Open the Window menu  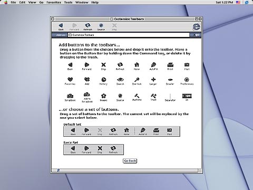(82, 2)
